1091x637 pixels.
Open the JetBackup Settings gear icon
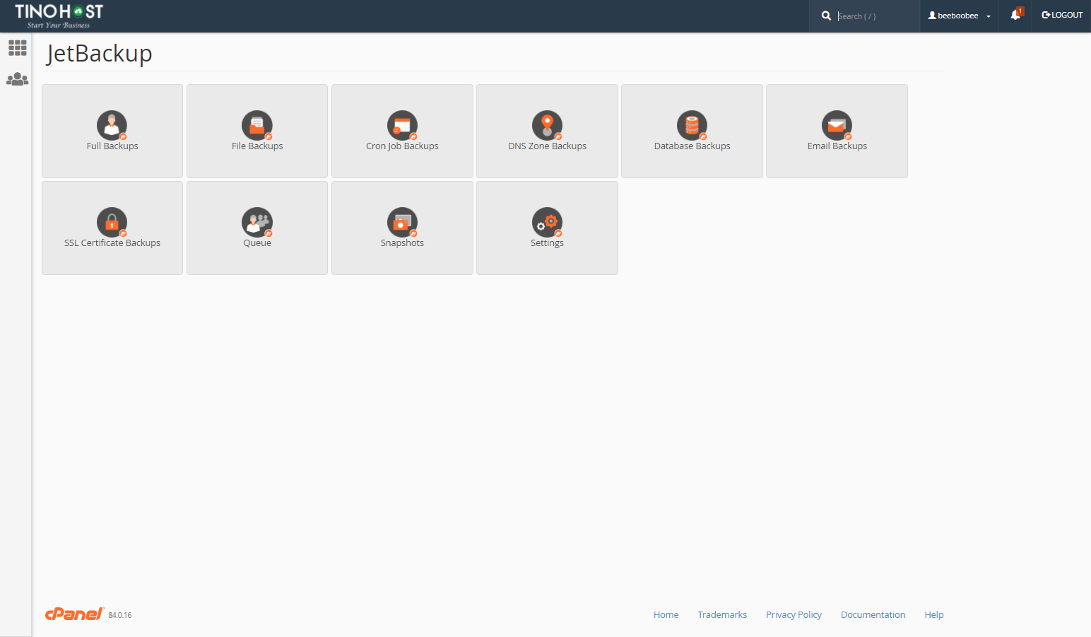point(547,222)
